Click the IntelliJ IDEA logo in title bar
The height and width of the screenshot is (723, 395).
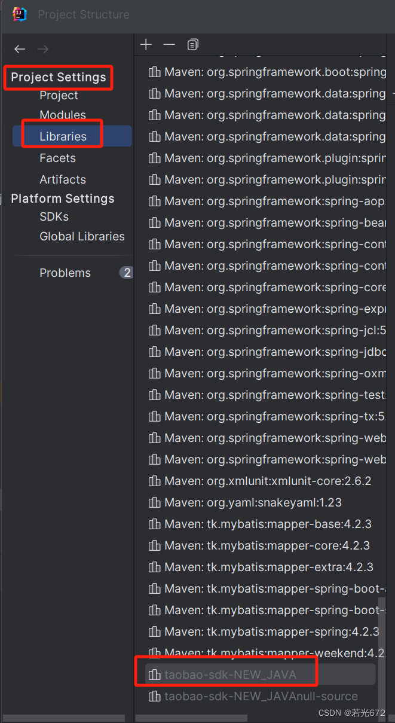[x=20, y=14]
